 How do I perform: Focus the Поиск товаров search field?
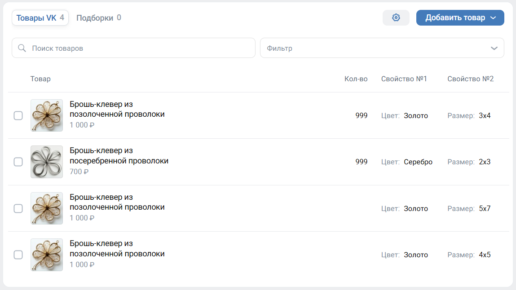(x=139, y=48)
